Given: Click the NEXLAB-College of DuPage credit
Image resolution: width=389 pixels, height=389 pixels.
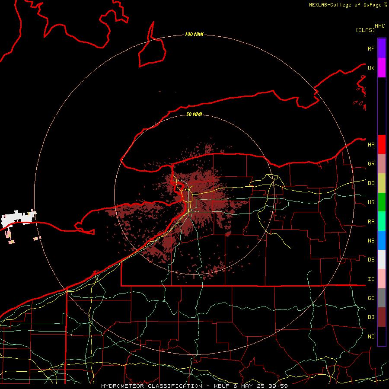Looking at the screenshot, I should [348, 5].
